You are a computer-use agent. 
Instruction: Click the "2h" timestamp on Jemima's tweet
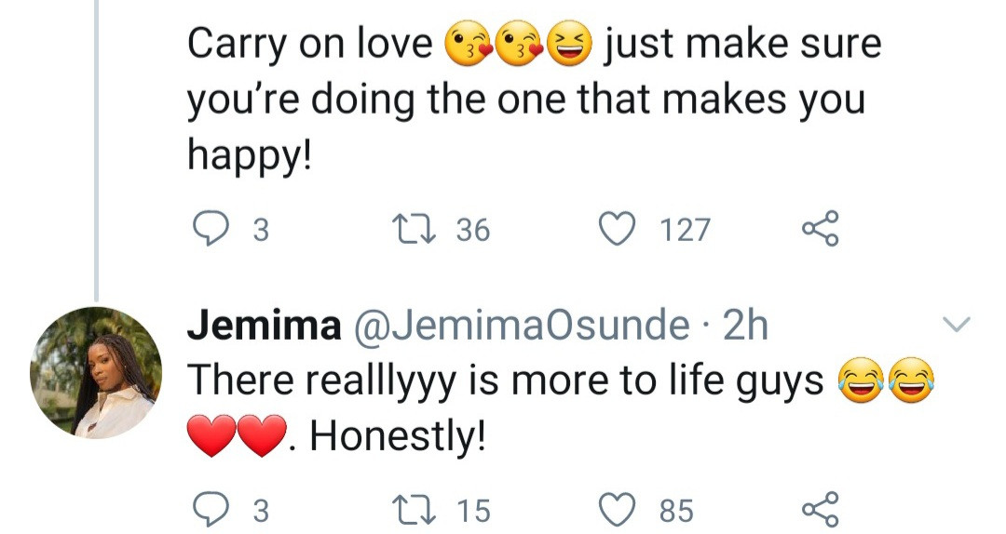point(745,326)
